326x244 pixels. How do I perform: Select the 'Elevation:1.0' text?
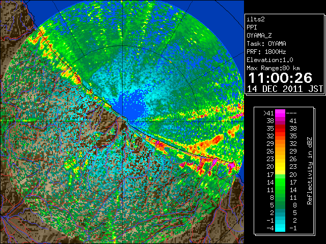(270, 60)
